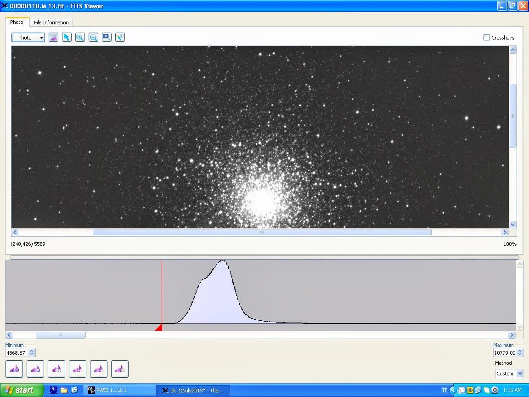The height and width of the screenshot is (397, 529).
Task: Click the image horizontal scrollbar right arrow
Action: click(x=505, y=233)
